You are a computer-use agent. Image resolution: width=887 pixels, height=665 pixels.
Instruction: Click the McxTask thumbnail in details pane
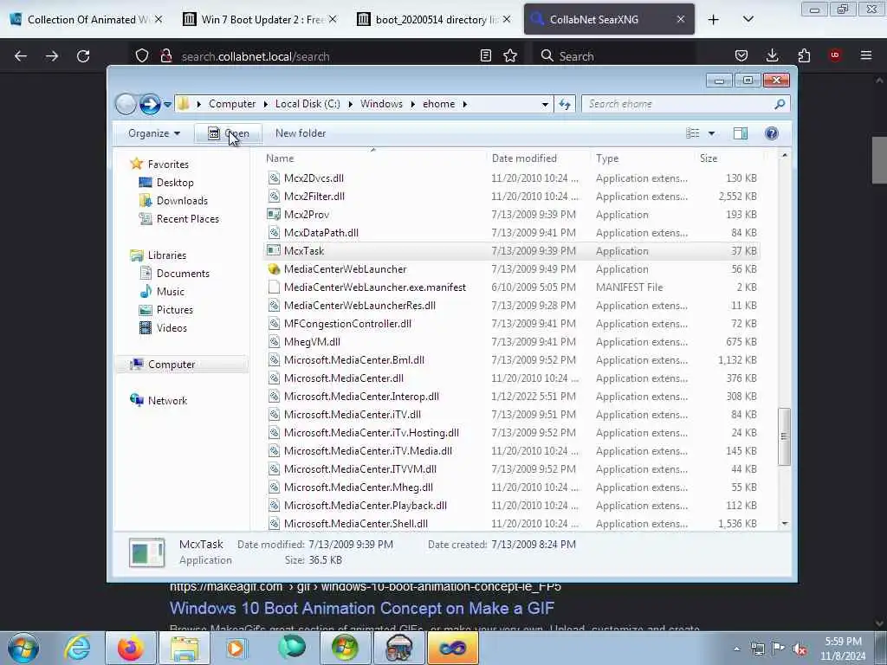(x=147, y=552)
